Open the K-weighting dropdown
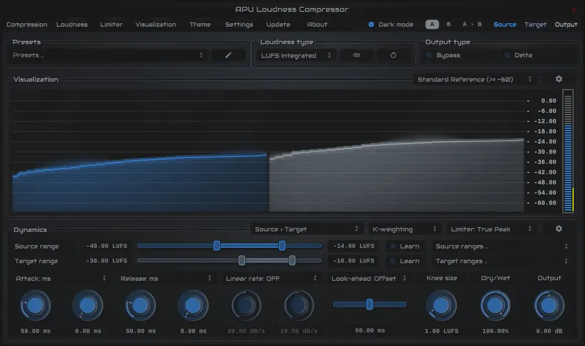The height and width of the screenshot is (346, 585). [404, 229]
